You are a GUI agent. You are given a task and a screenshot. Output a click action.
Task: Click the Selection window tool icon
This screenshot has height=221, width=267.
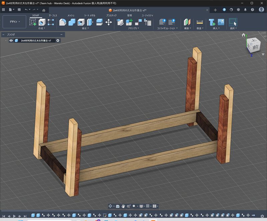(233, 22)
